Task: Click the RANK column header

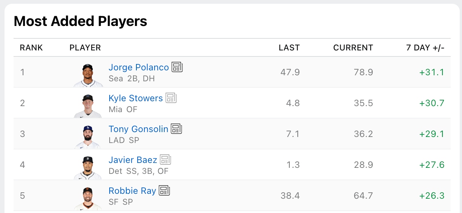Action: [31, 48]
